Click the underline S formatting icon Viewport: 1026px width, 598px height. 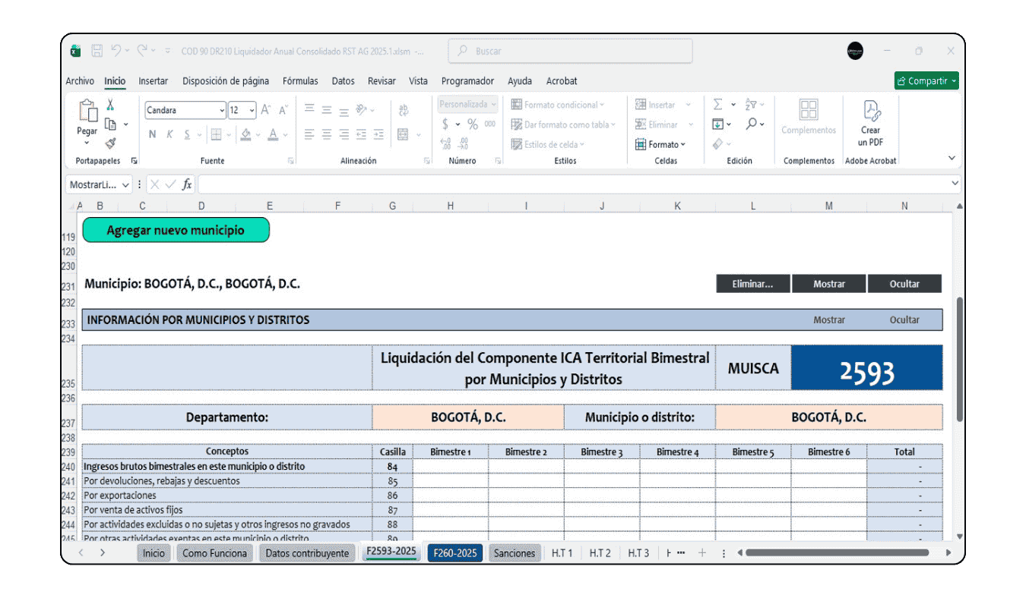[x=187, y=134]
